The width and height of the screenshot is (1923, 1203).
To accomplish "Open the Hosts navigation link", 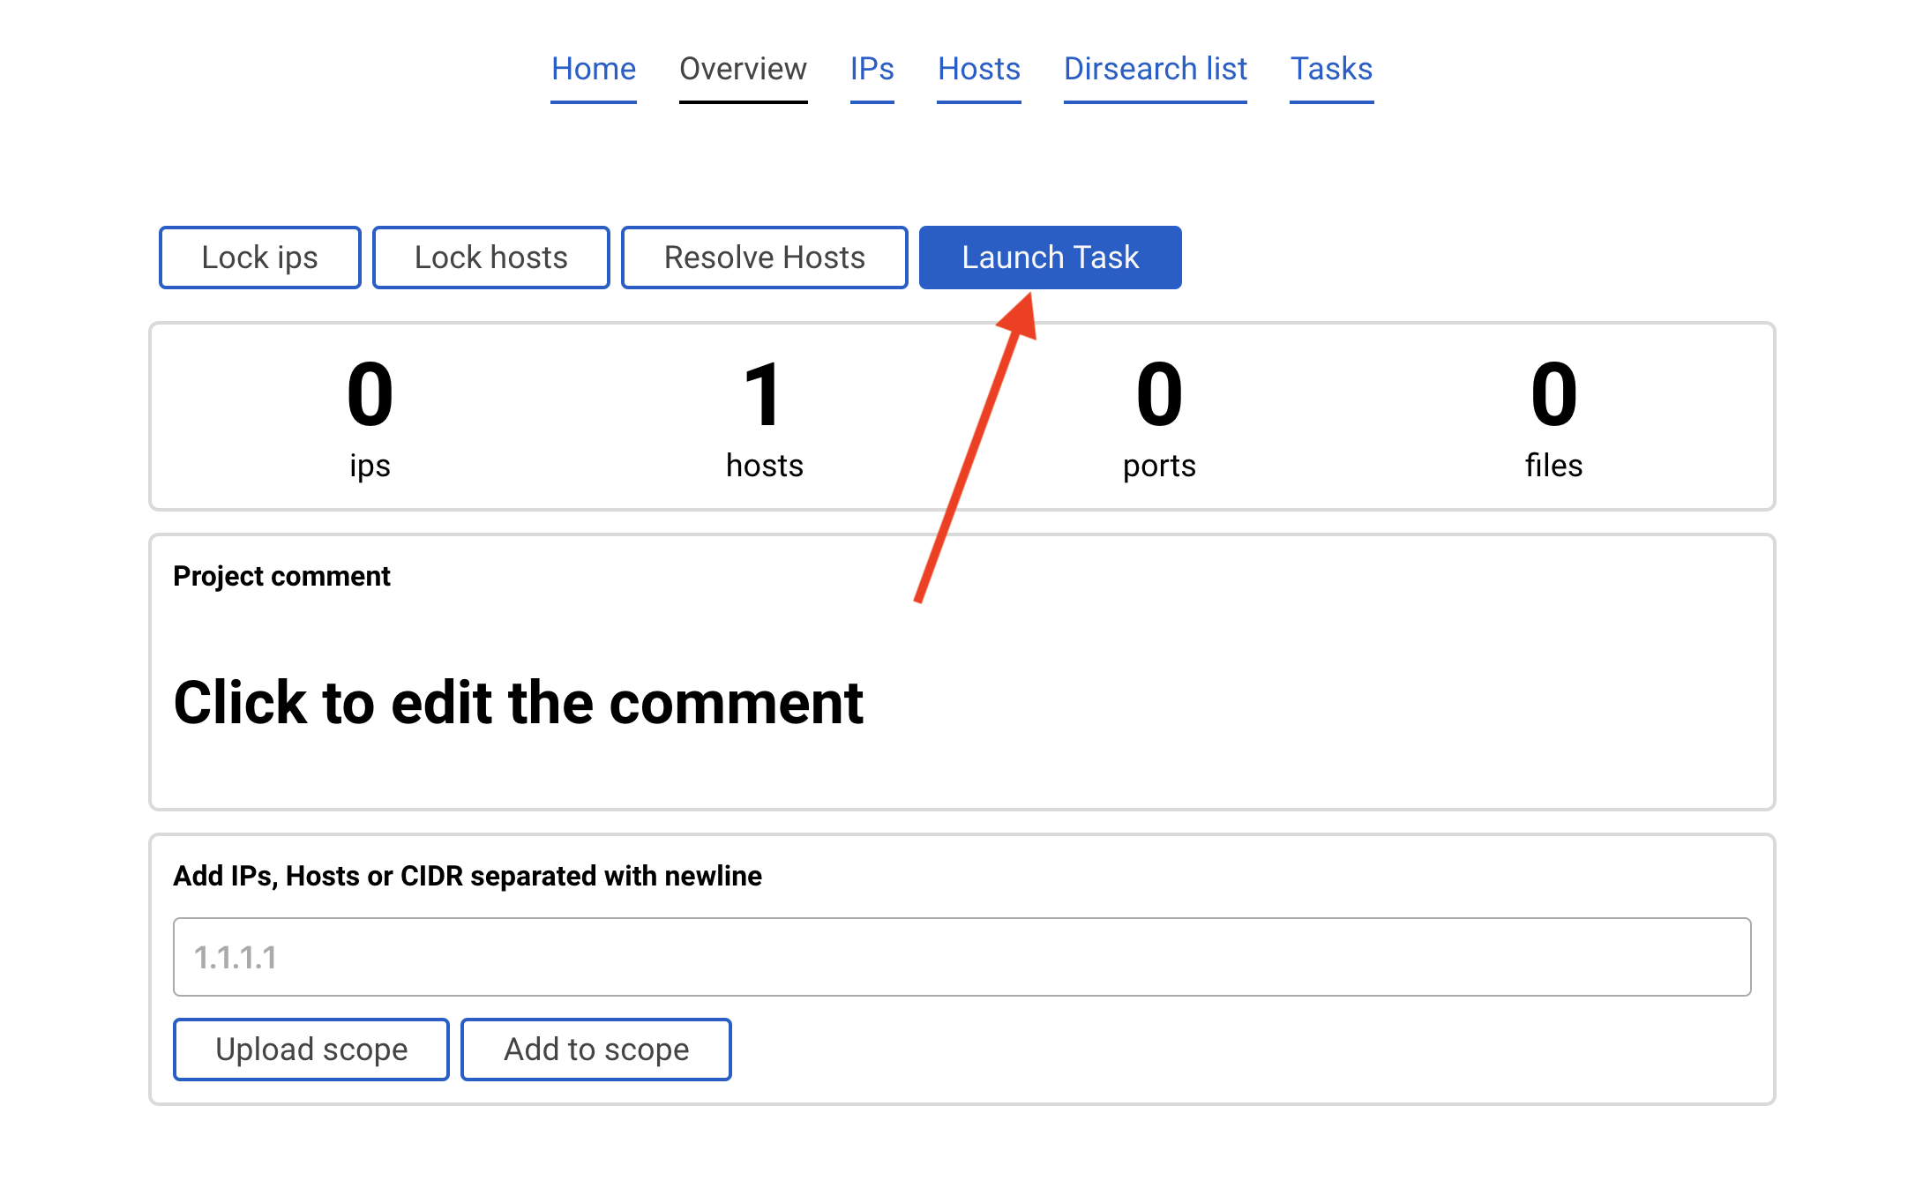I will (x=978, y=69).
